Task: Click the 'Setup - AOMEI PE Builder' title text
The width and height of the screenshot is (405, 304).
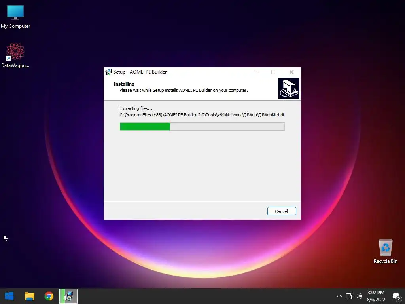Action: (x=140, y=72)
